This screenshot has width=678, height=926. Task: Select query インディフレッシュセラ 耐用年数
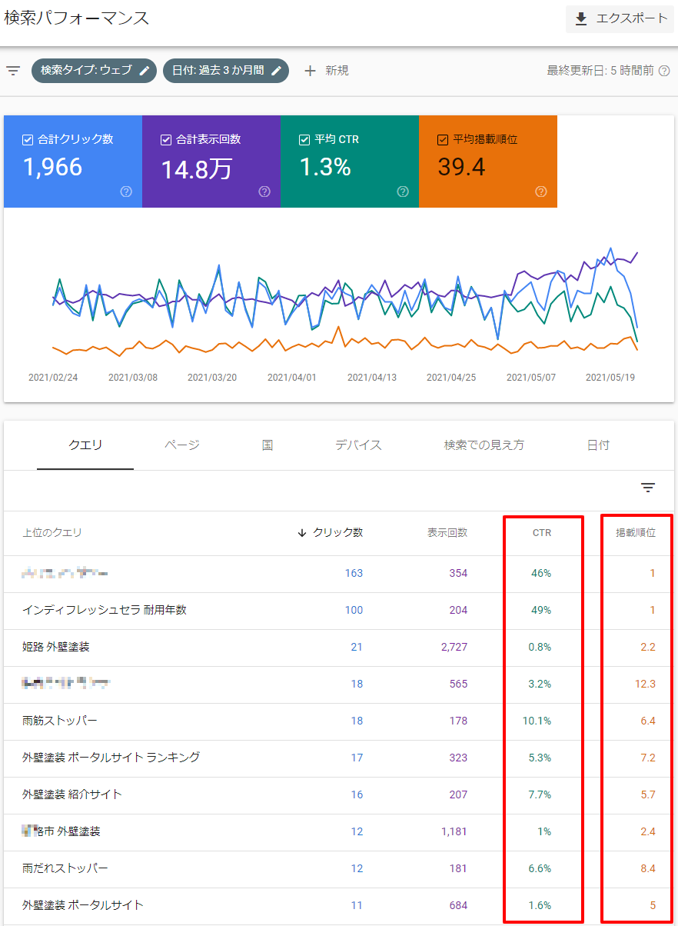click(x=105, y=610)
